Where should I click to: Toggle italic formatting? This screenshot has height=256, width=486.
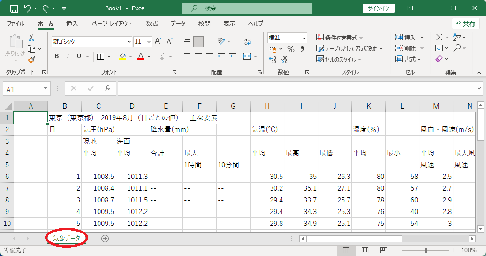[68, 56]
